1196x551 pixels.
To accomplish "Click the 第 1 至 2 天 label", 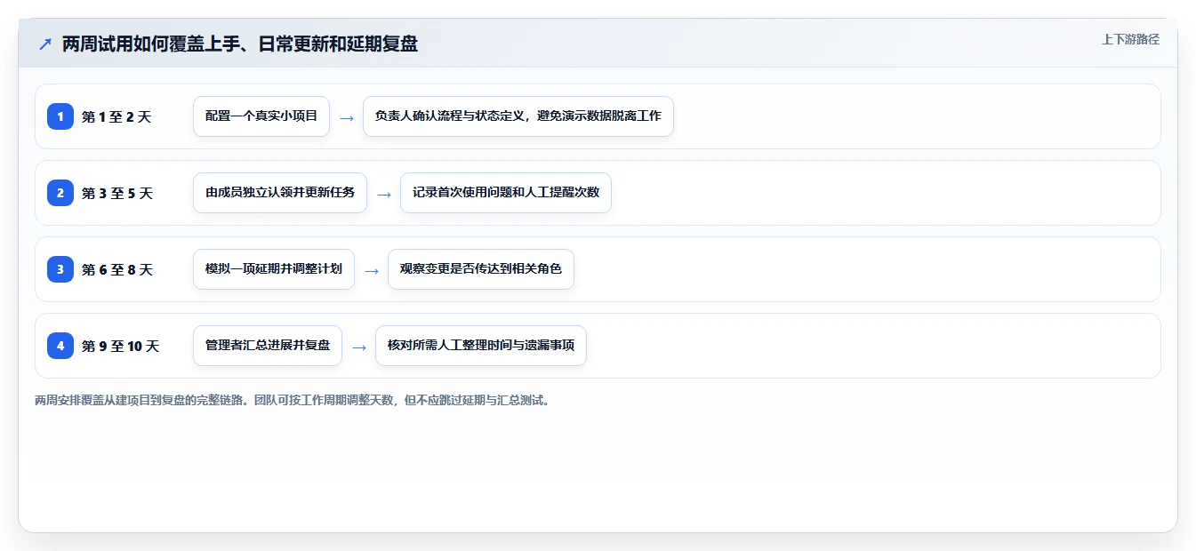I will coord(116,116).
